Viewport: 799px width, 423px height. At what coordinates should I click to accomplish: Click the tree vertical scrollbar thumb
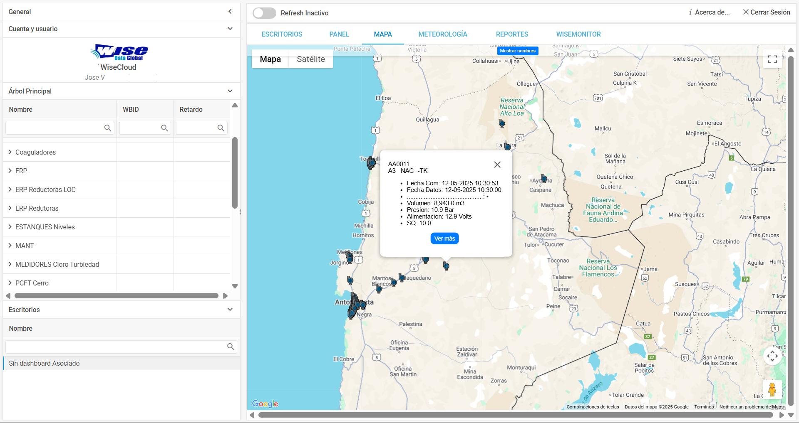235,173
